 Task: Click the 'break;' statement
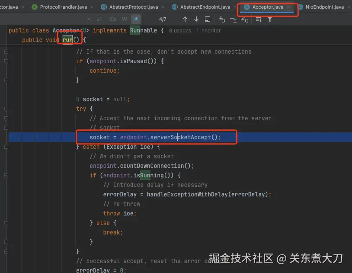tap(113, 233)
